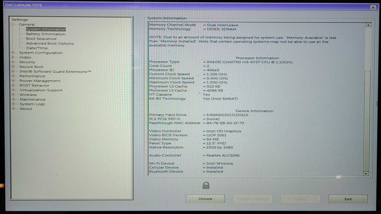Viewport: 381px width, 214px height.
Task: Click the Video Memory 64 MB value
Action: click(212, 139)
